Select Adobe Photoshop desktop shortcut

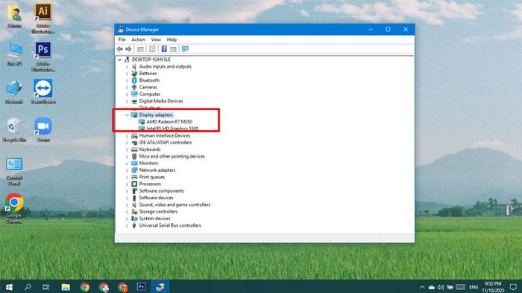point(43,57)
